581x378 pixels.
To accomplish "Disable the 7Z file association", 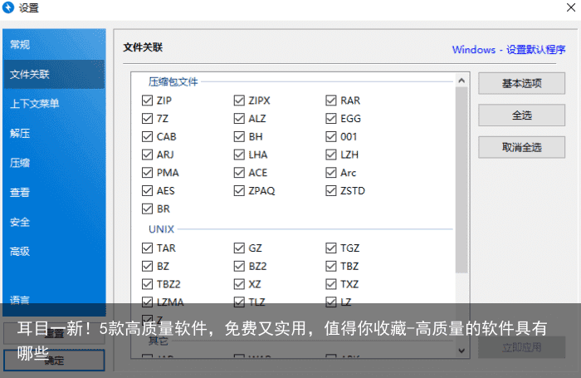I will pyautogui.click(x=148, y=119).
